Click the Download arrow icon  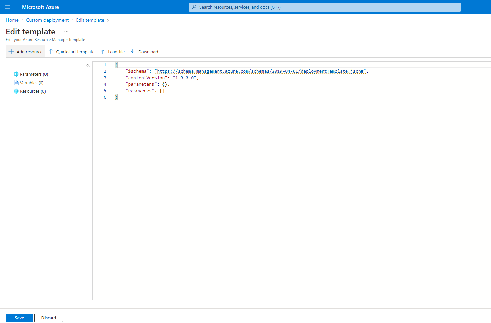(133, 52)
